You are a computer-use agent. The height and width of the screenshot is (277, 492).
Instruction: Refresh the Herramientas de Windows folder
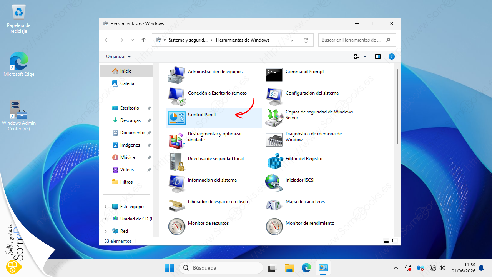point(306,40)
